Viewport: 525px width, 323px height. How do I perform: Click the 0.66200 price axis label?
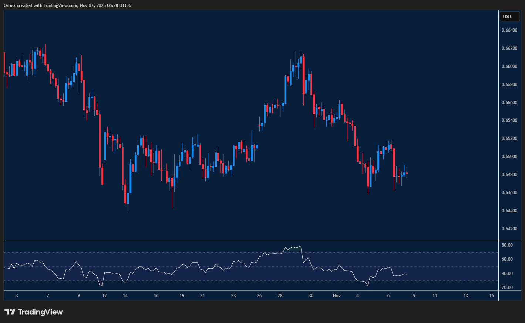509,48
